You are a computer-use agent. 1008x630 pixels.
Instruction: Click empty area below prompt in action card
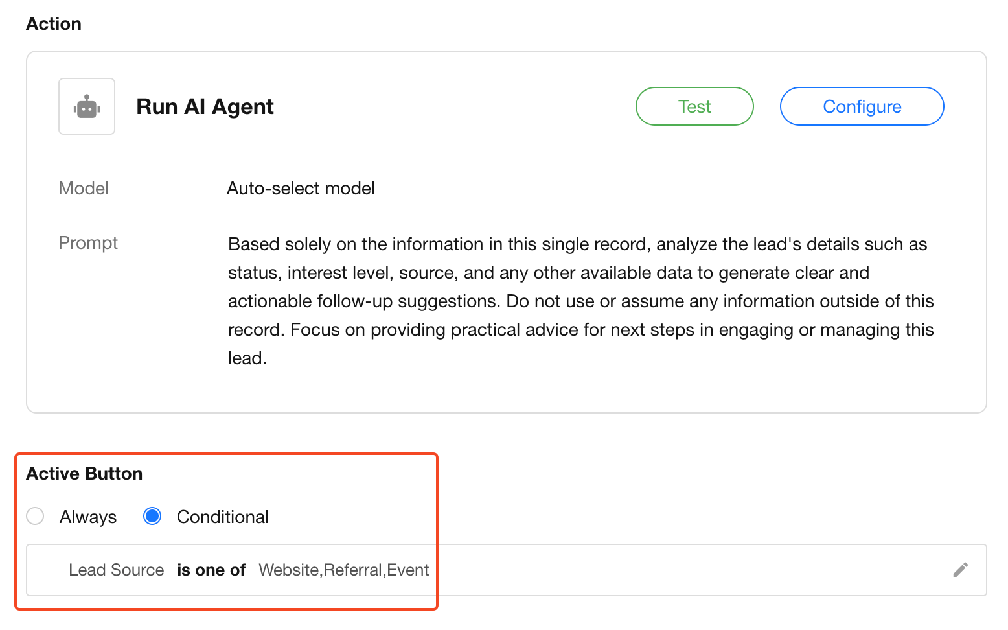coord(505,390)
